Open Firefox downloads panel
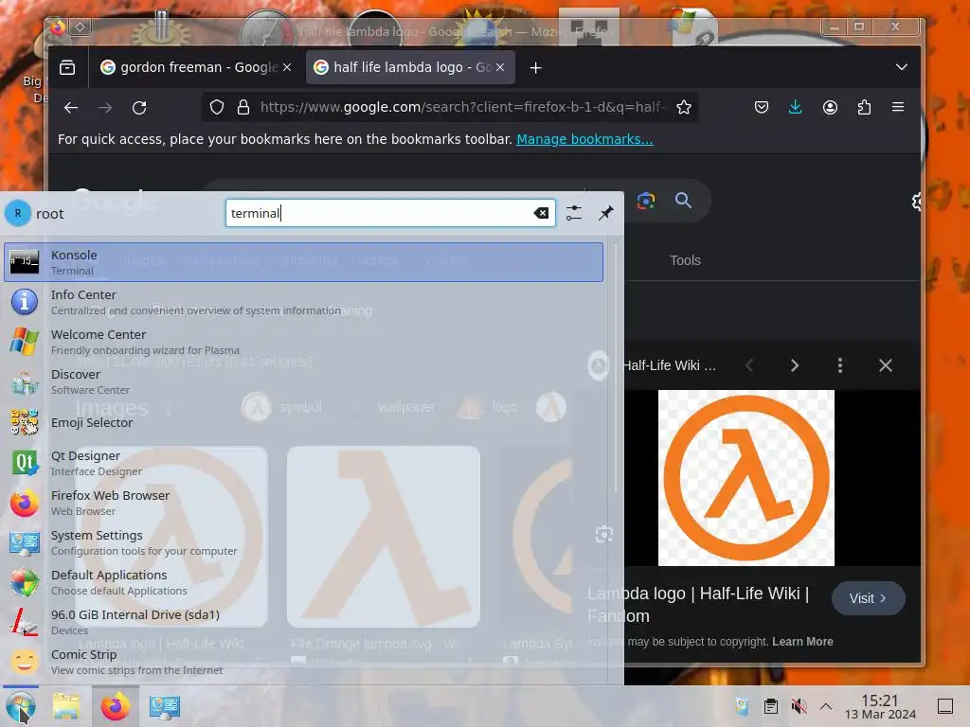Viewport: 970px width, 727px height. [x=796, y=107]
